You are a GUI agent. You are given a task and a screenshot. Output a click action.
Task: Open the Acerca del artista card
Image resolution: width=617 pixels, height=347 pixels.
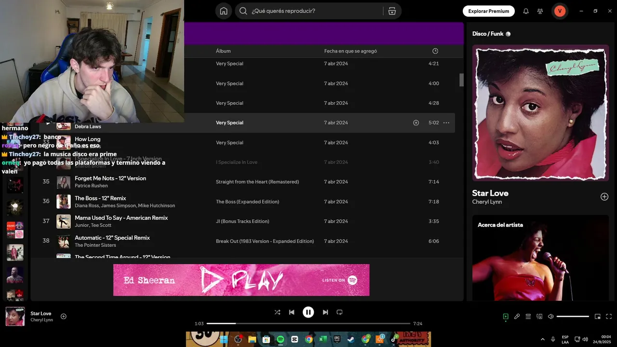point(540,258)
